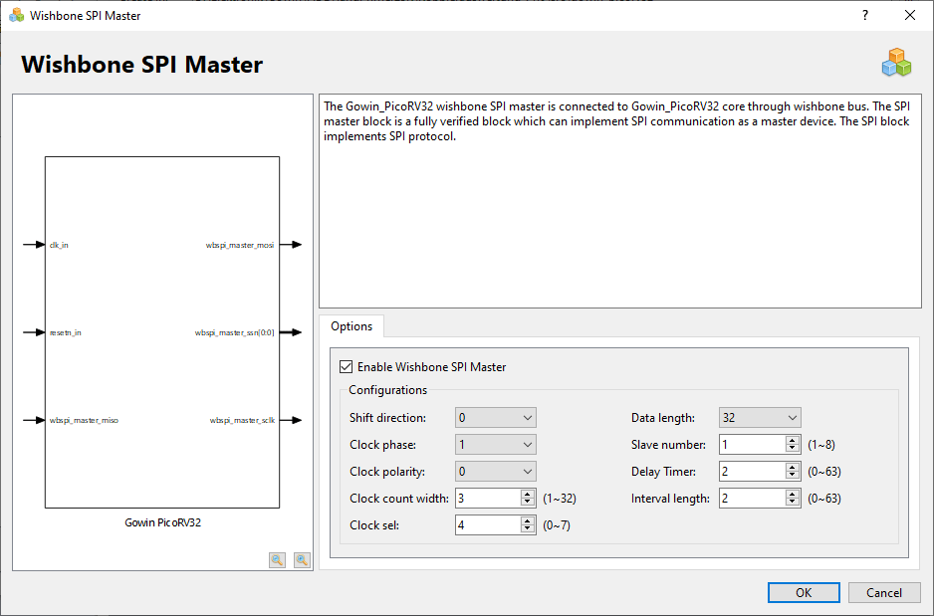
Task: Click the wbspi_master_ssn[0:0] port label
Action: (x=235, y=332)
